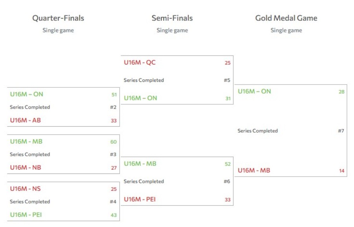Select U16M - NS team entry
The height and width of the screenshot is (227, 354).
[25, 188]
